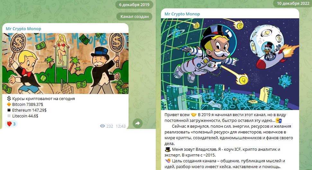The height and width of the screenshot is (170, 312).
Task: Click the emoji after оставил эту идею
Action: point(278,121)
